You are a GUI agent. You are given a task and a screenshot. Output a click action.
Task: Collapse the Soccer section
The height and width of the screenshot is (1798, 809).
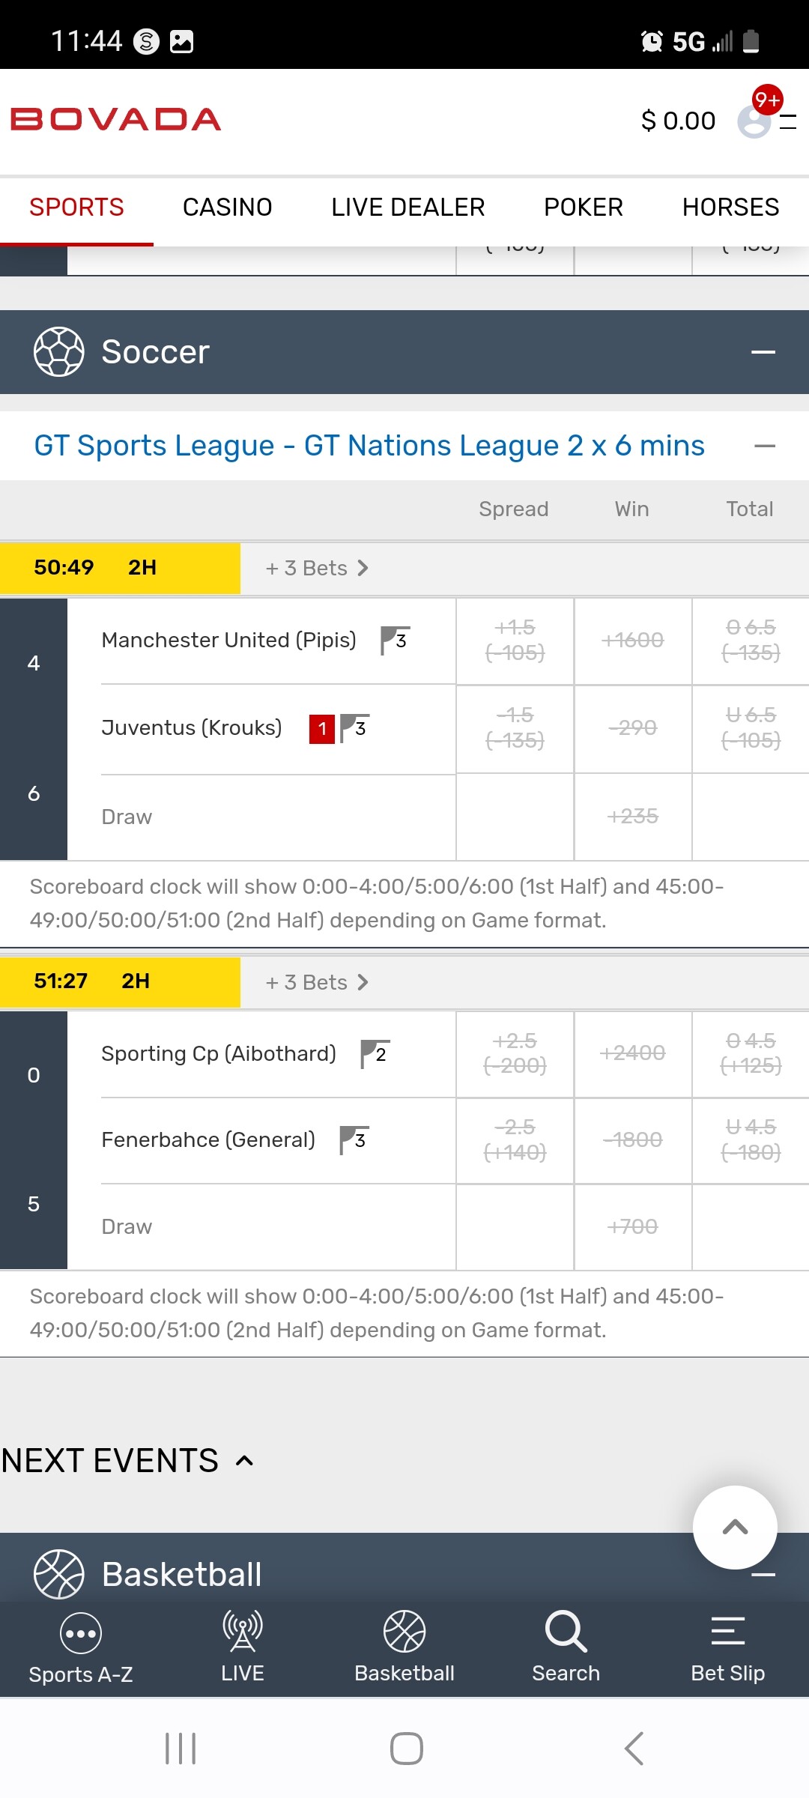point(763,352)
